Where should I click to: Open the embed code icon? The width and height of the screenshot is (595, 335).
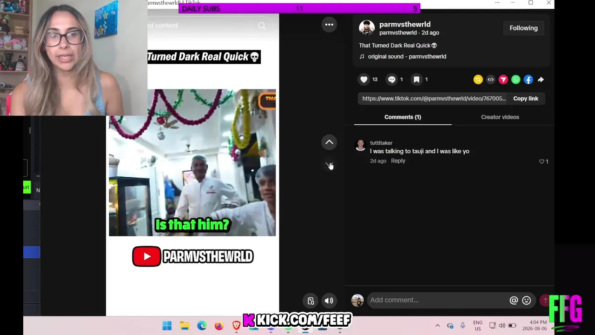pos(490,80)
